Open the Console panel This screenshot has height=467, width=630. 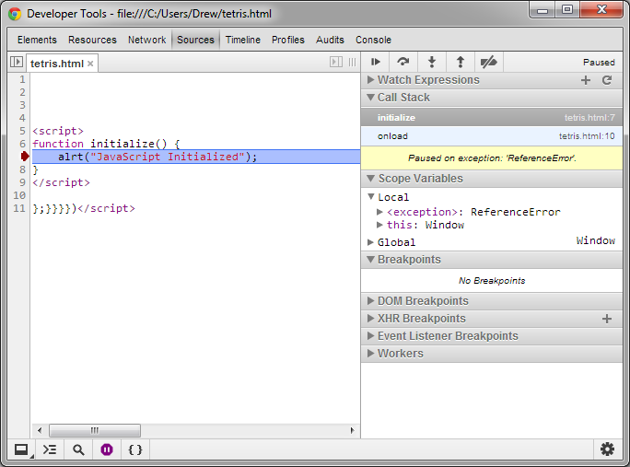[x=373, y=40]
